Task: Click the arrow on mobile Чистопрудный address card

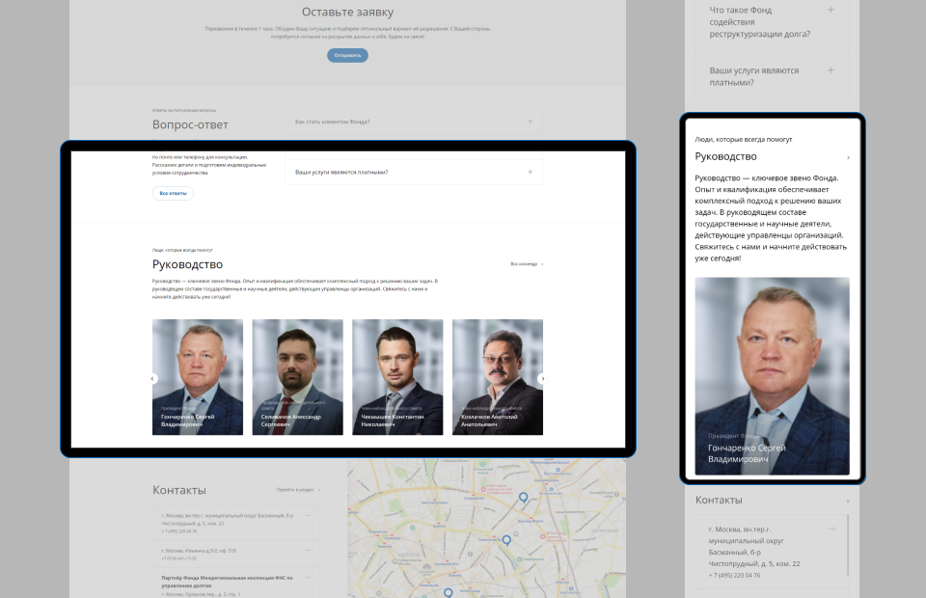Action: [831, 529]
